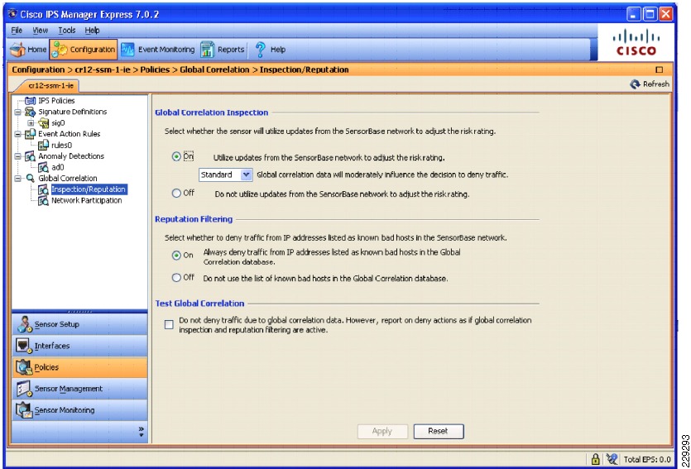
Task: Select Inspection/Reputation tree item label
Action: pos(89,189)
